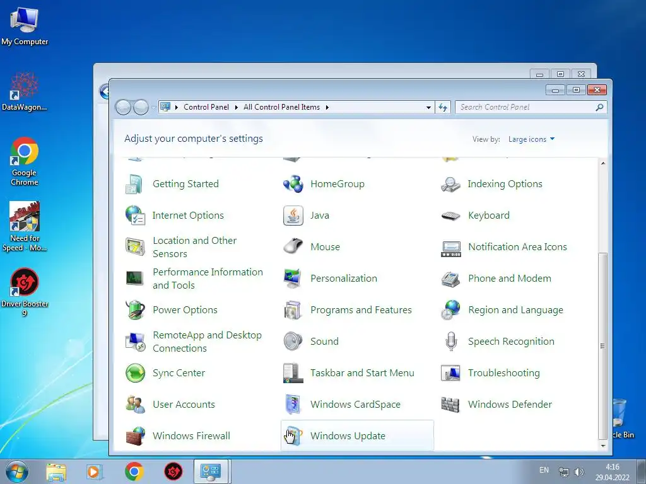This screenshot has width=646, height=484.
Task: Click the 'Power Options' text label
Action: click(185, 310)
